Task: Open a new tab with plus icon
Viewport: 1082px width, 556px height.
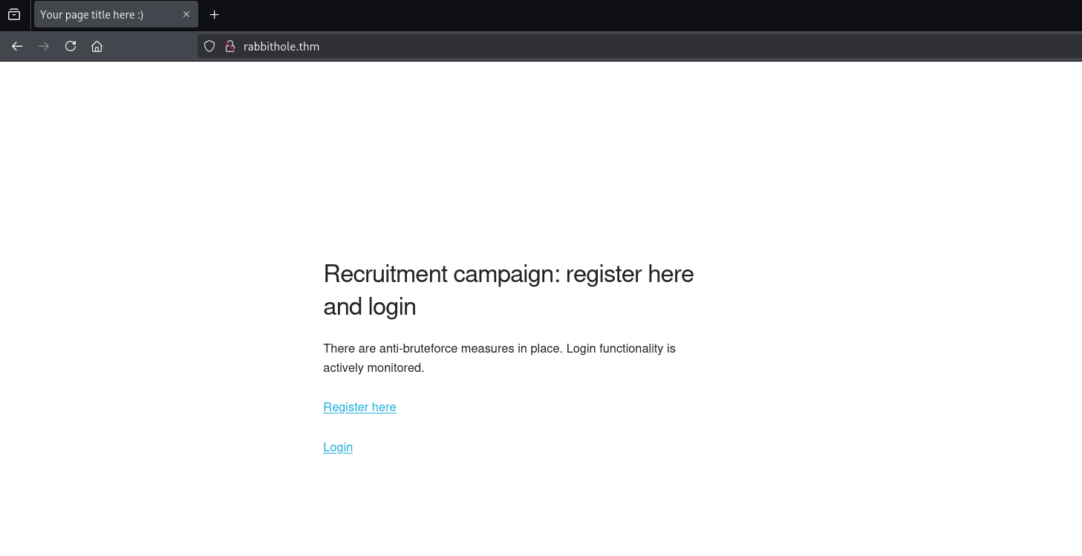Action: click(x=215, y=15)
